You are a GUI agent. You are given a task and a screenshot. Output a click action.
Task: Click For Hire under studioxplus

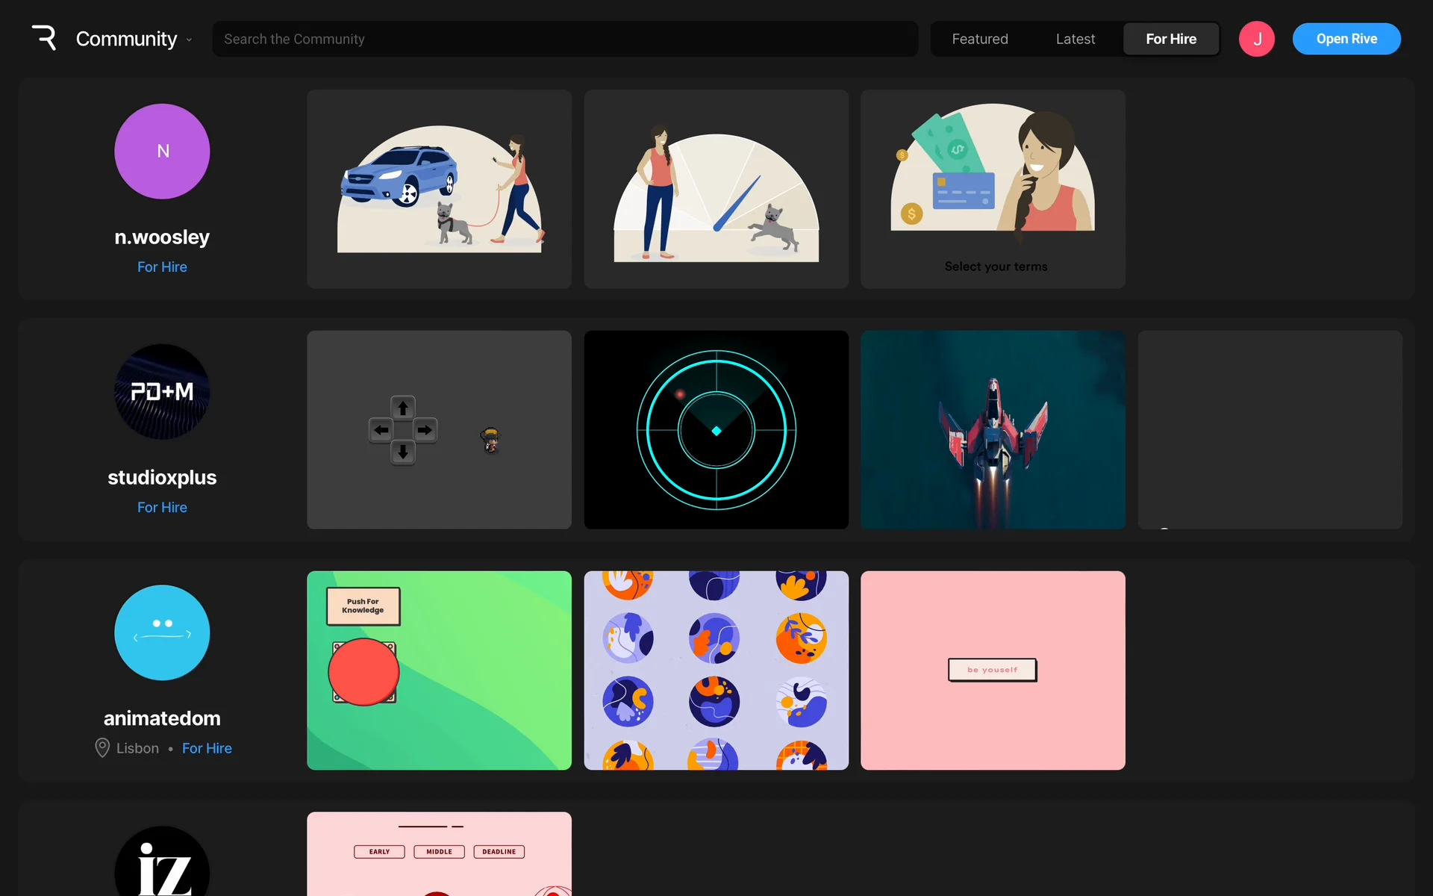[162, 507]
